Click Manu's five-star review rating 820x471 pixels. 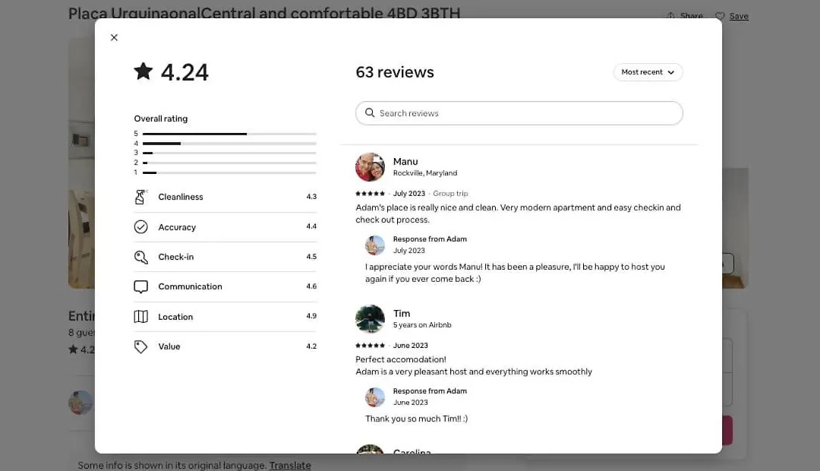[371, 194]
